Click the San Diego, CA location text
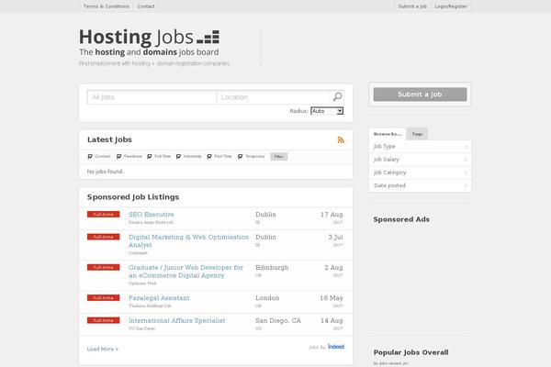Image resolution: width=551 pixels, height=367 pixels. click(278, 320)
